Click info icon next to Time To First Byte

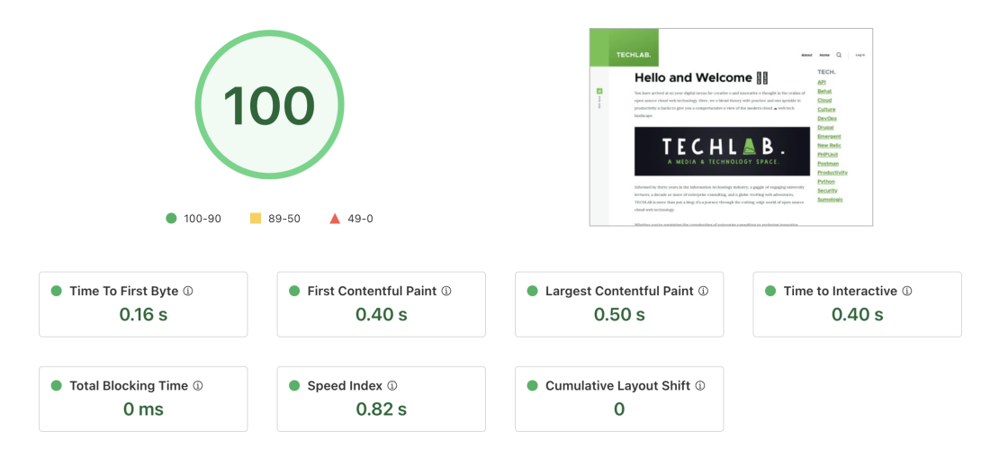(188, 291)
